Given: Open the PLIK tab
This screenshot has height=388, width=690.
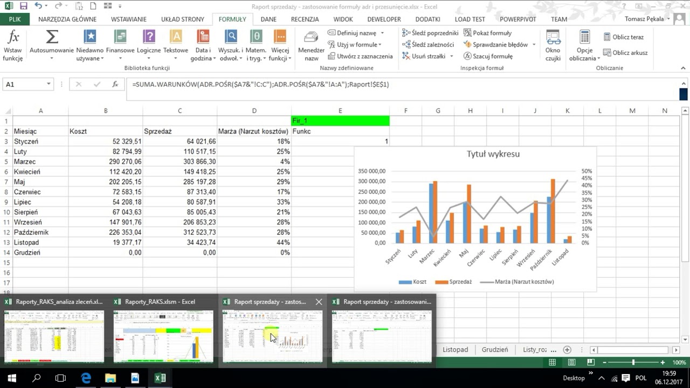Looking at the screenshot, I should [x=15, y=19].
